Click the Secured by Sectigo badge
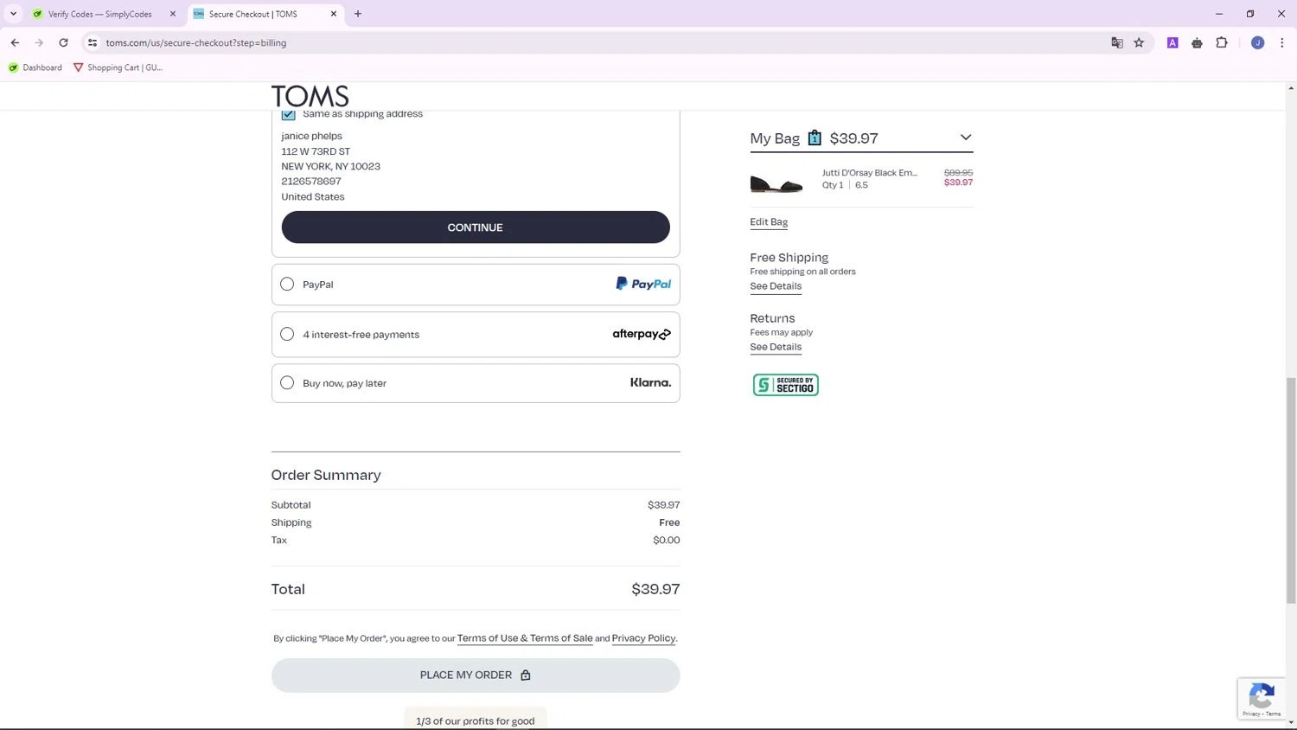 (785, 385)
